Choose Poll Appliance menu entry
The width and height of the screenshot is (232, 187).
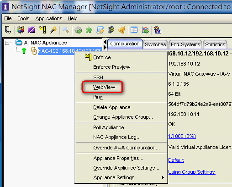[121, 127]
